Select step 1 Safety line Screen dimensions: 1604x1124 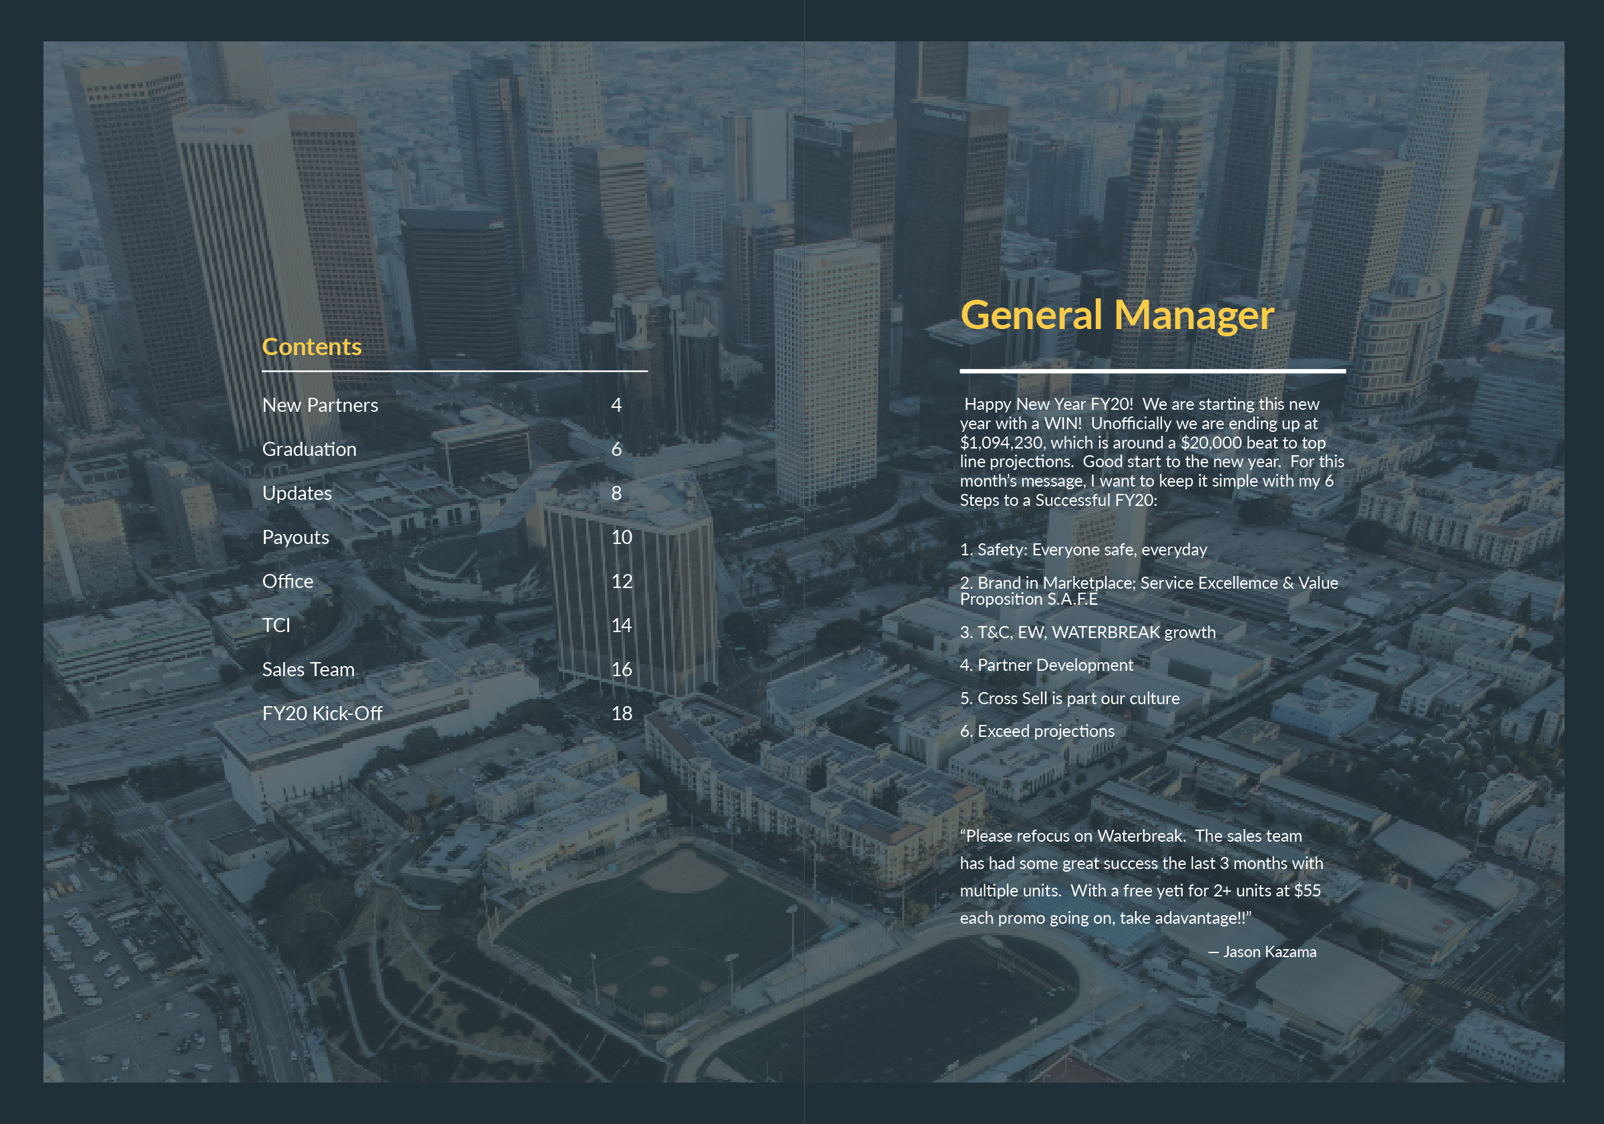coord(1083,549)
